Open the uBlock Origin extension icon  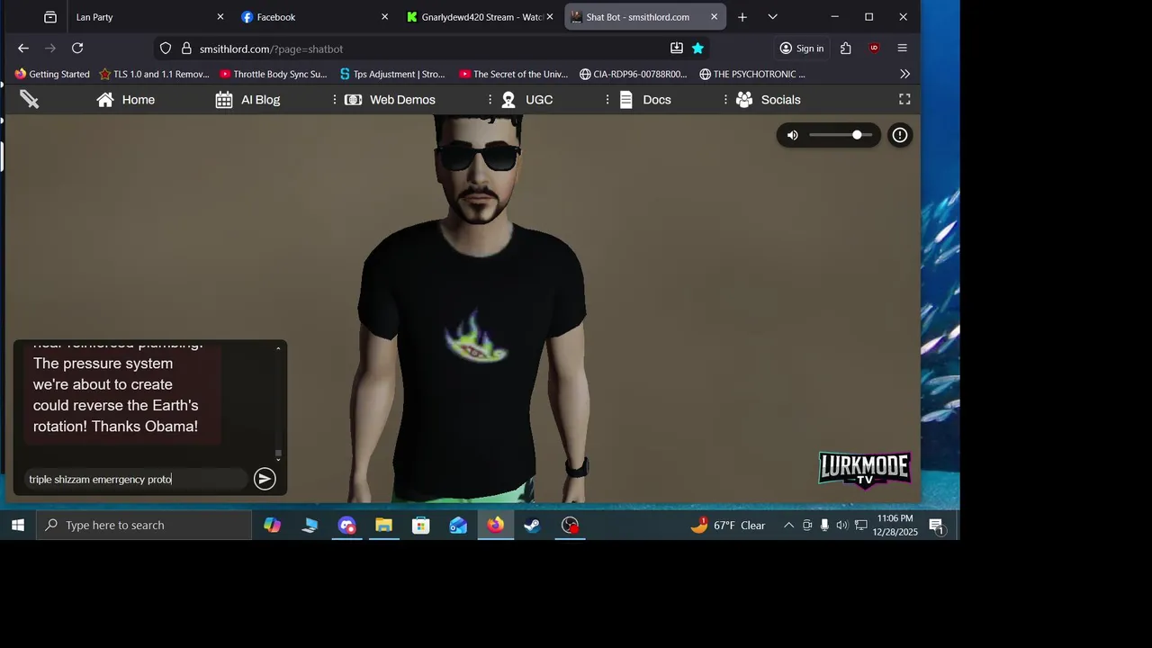874,49
